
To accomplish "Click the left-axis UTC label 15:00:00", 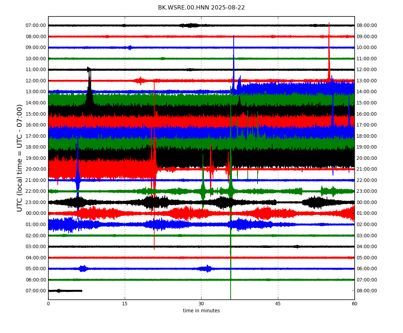I will (x=36, y=114).
